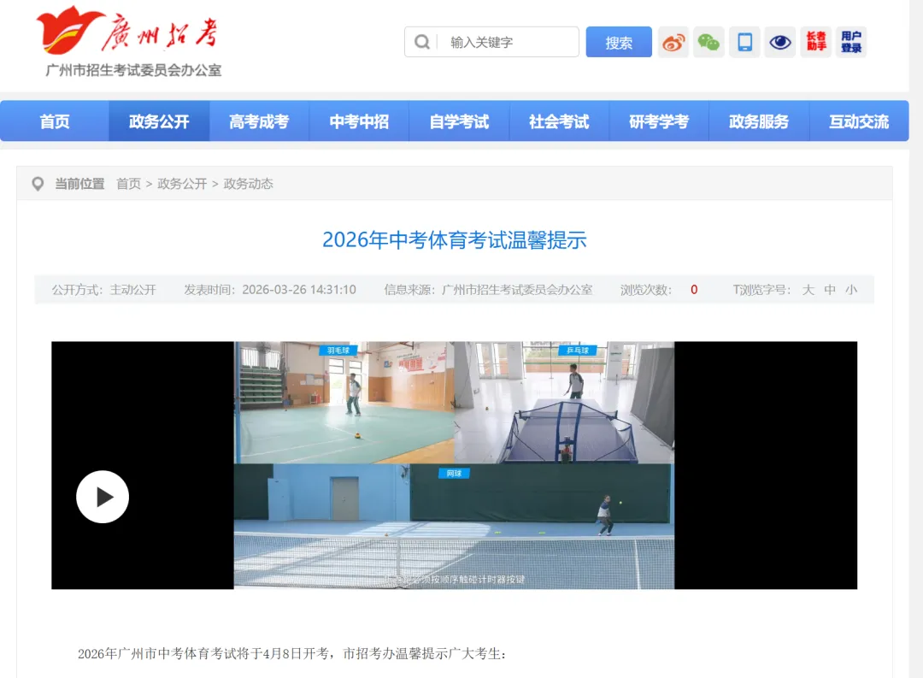Click the WeChat icon in the header
The width and height of the screenshot is (923, 678).
pos(708,42)
